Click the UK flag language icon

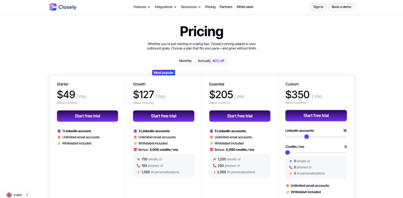tap(9, 195)
